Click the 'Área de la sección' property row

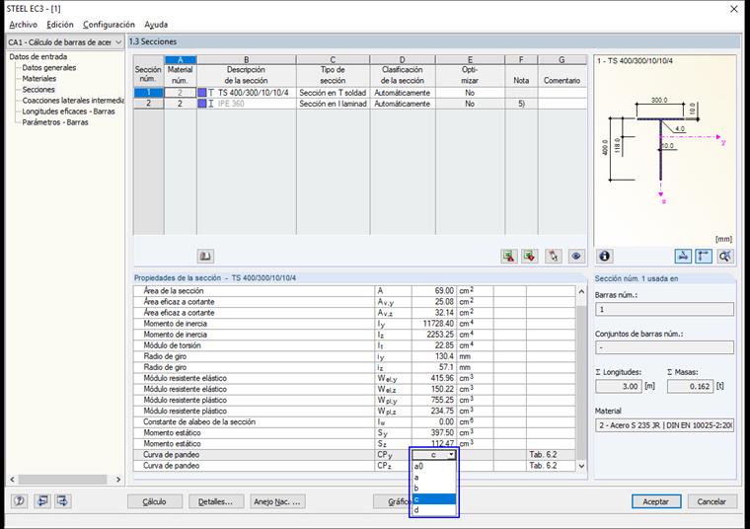pos(354,291)
